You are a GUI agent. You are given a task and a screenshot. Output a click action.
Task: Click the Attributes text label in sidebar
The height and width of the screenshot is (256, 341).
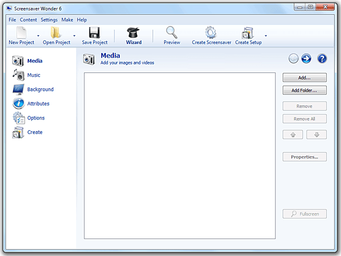tap(38, 104)
